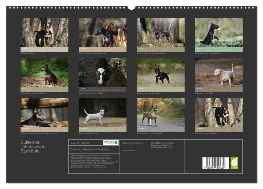Click caption 'Bullterrier steht auf einem Baumstamm'
This screenshot has height=189, width=263.
(151, 53)
